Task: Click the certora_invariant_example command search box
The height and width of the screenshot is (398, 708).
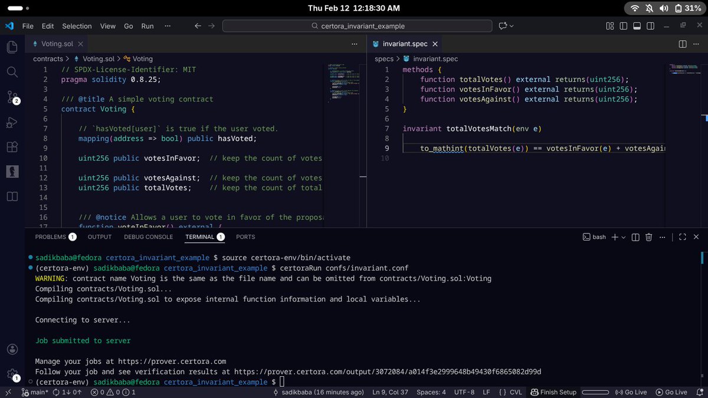Action: coord(357,26)
